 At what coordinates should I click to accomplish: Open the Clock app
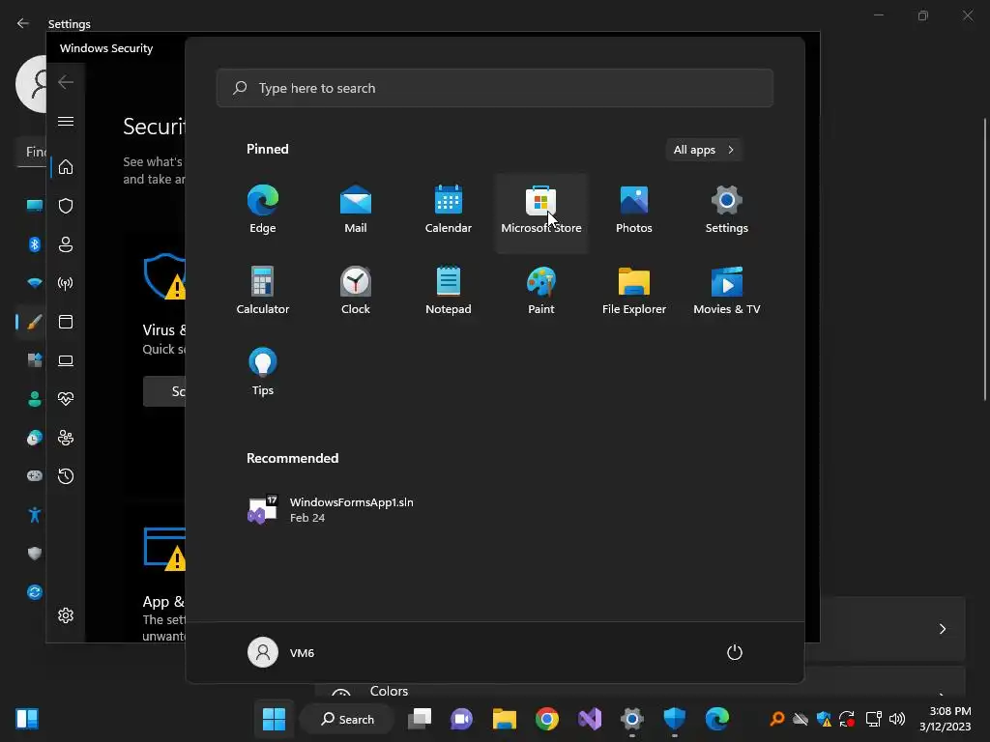click(356, 292)
